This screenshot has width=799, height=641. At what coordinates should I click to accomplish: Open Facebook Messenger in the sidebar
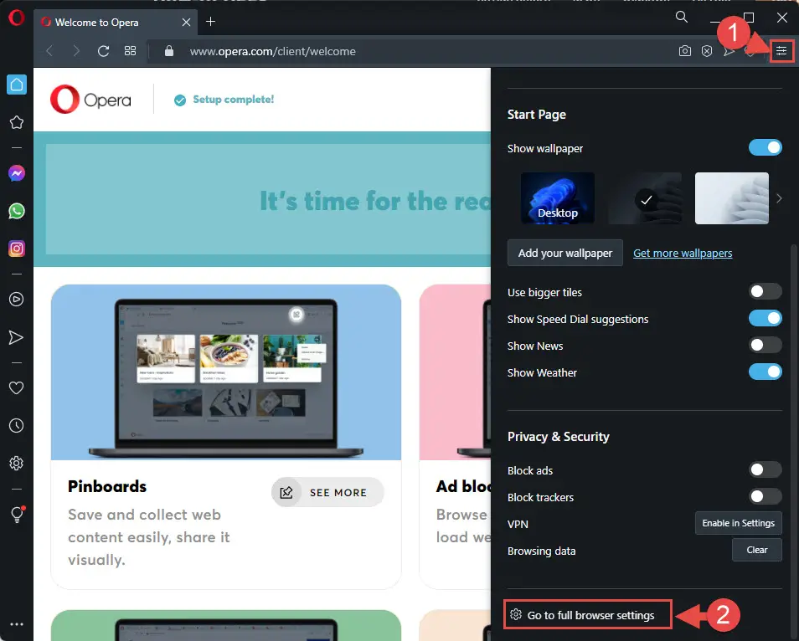pyautogui.click(x=16, y=173)
